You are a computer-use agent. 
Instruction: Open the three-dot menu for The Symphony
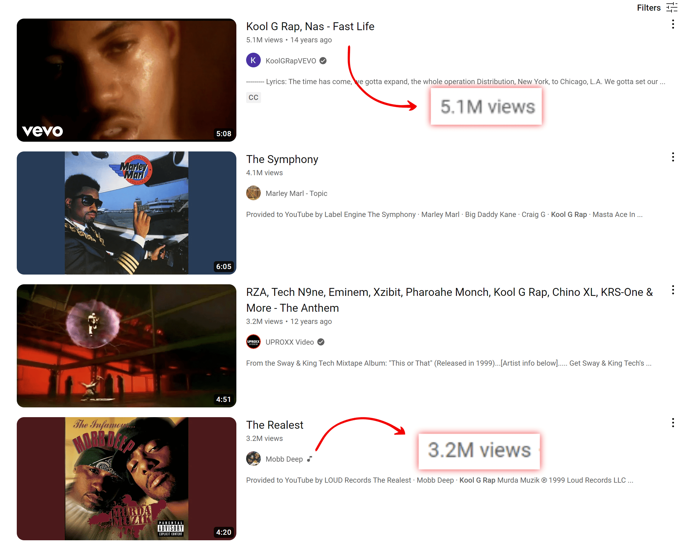tap(672, 157)
